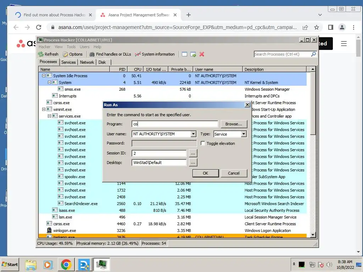Screen dimensions: 363x272
Task: Open Chrome three-dot menu
Action: coord(353,27)
